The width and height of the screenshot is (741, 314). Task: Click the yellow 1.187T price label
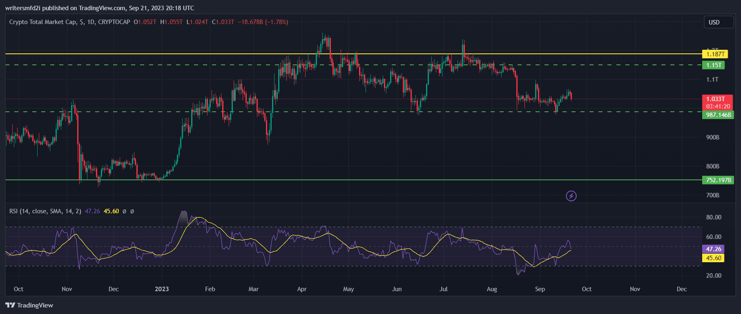click(x=715, y=54)
